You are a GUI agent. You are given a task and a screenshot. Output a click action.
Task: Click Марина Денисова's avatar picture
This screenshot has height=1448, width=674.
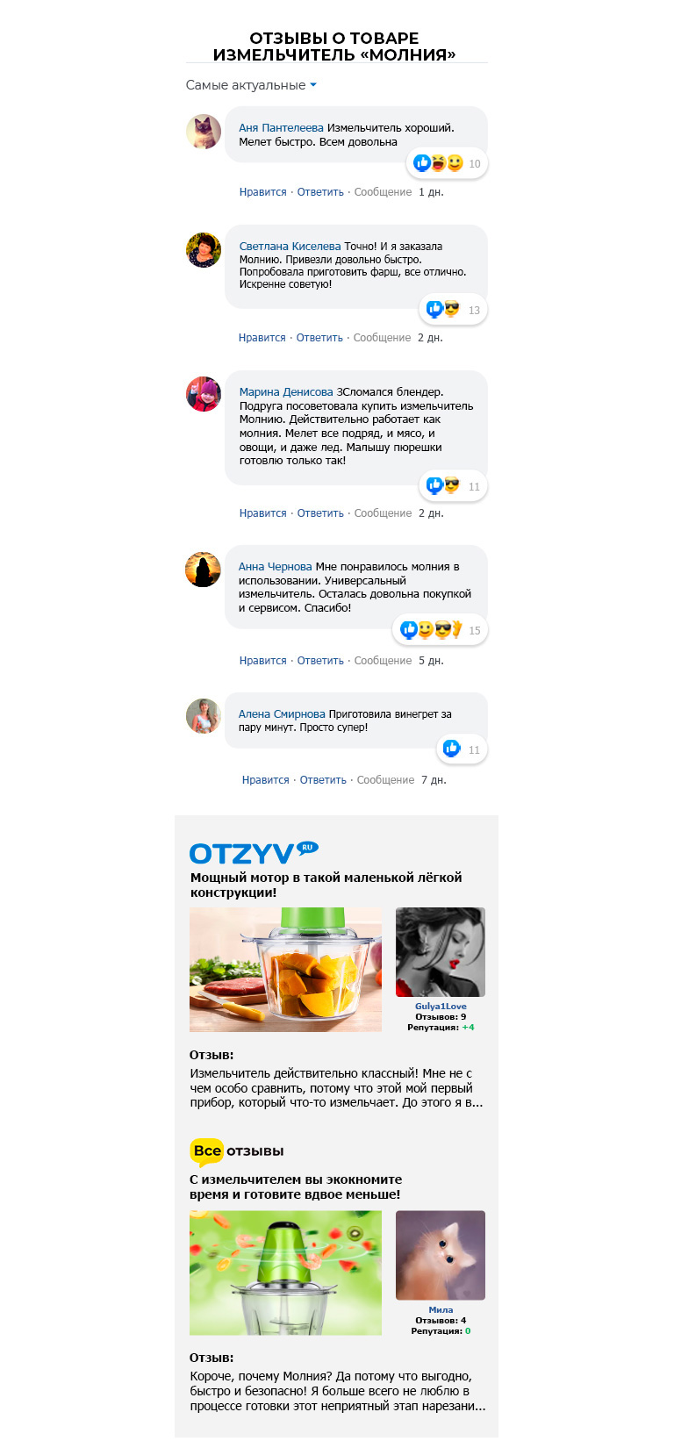pos(204,394)
